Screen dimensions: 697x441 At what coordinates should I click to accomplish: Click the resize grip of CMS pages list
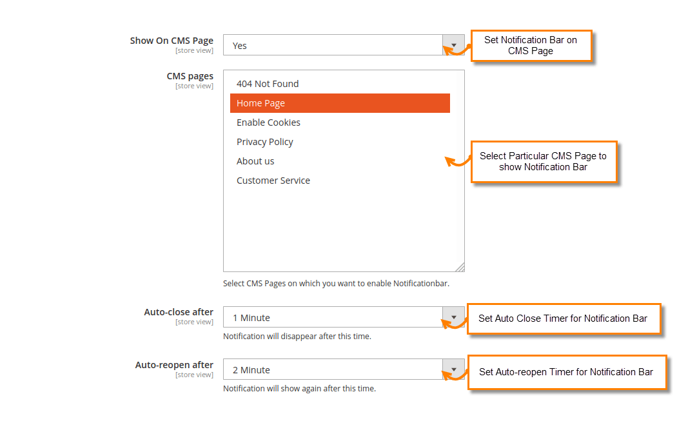tap(460, 266)
